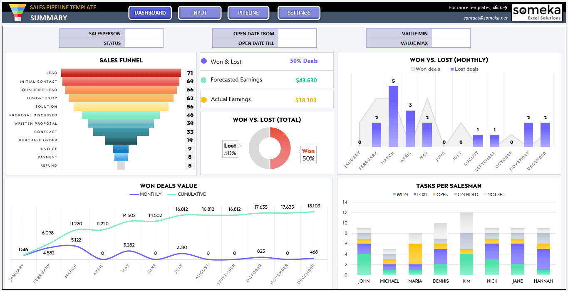Screen dimensions: 568x291
Task: Select the monthly data label 5.122
Action: (x=76, y=240)
